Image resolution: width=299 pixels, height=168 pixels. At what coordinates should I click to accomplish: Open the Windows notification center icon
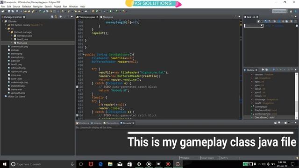click(292, 164)
